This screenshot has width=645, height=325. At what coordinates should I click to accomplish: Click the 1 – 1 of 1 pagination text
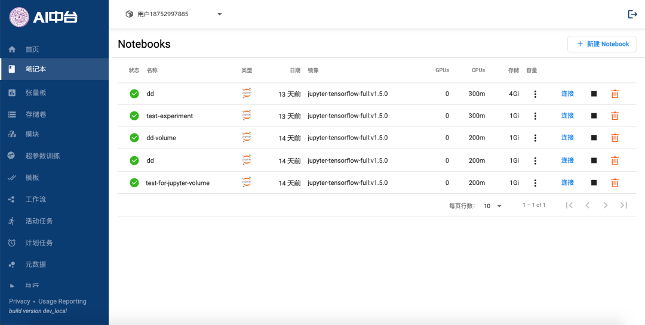coord(534,205)
